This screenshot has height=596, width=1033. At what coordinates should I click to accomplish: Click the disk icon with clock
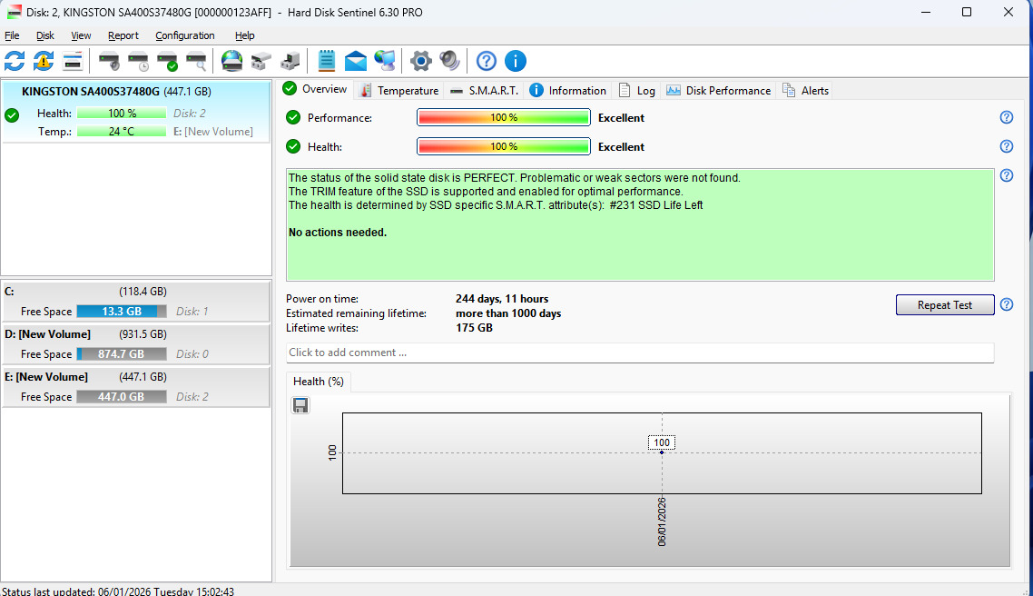pos(138,61)
